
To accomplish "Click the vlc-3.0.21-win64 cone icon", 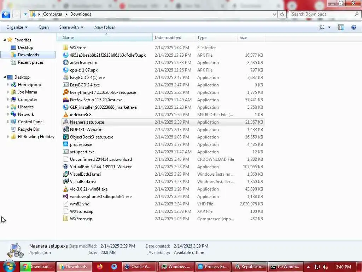I will (x=65, y=189).
